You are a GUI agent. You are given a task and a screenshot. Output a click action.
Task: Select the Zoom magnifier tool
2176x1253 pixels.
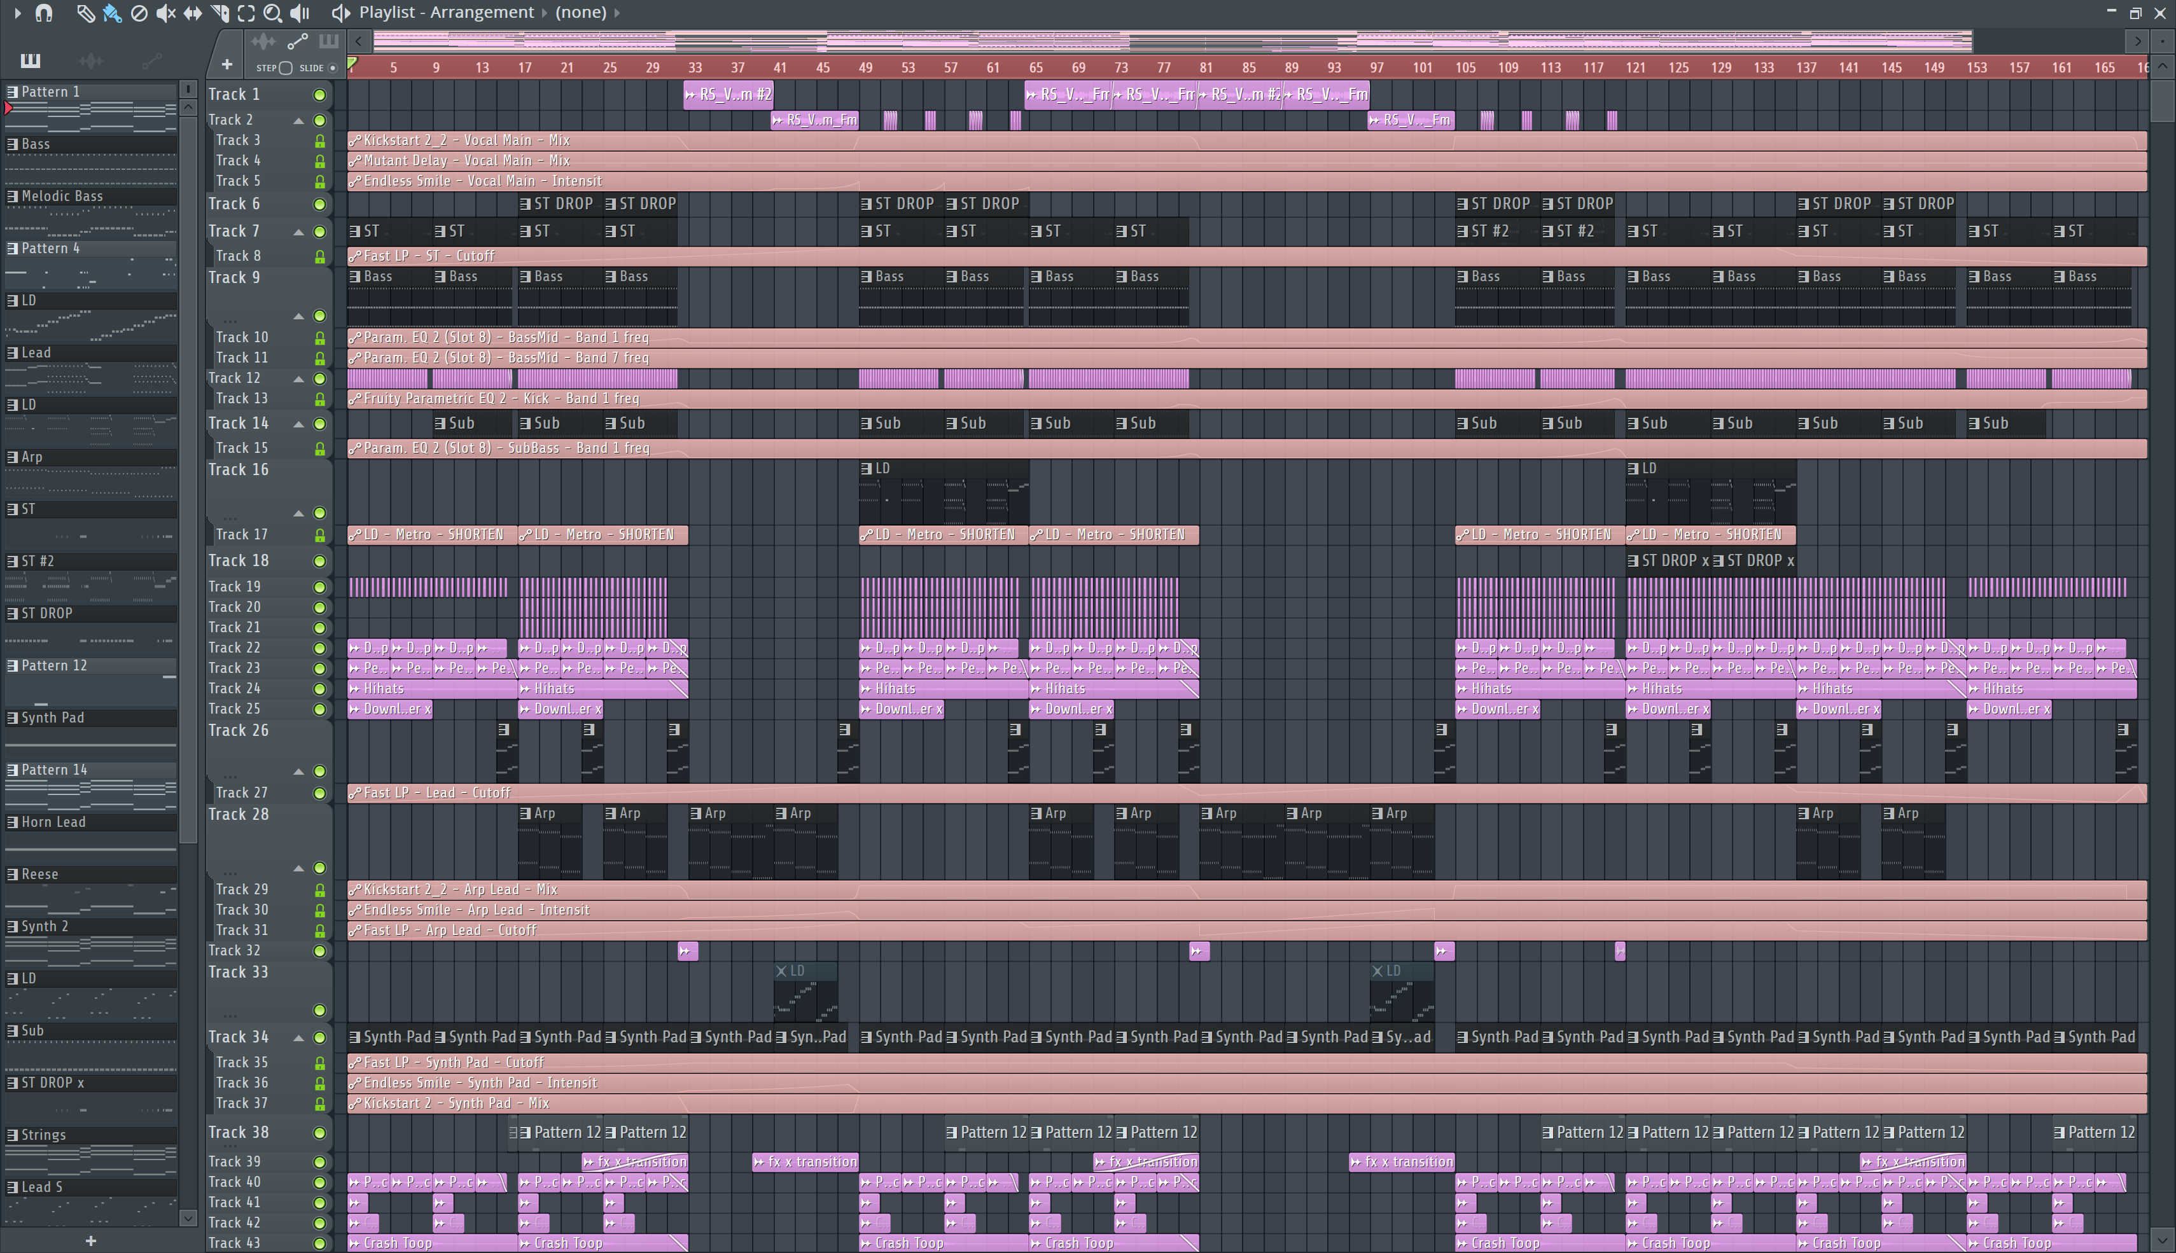[x=273, y=13]
